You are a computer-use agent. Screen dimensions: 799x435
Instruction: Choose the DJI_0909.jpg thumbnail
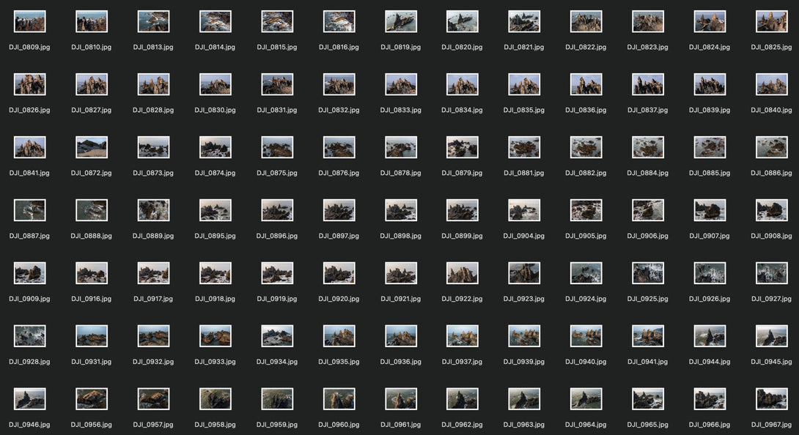tap(29, 273)
